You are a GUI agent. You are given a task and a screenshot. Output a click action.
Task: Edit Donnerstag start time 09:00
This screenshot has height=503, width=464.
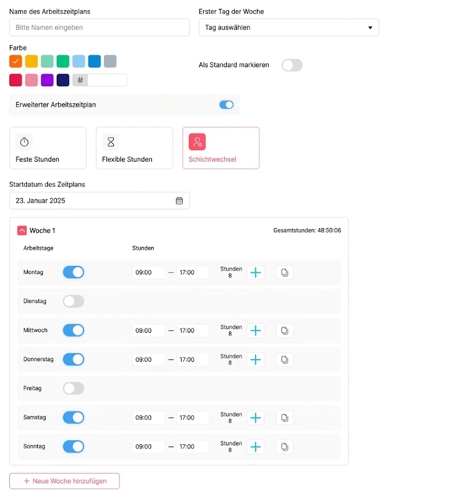click(149, 360)
